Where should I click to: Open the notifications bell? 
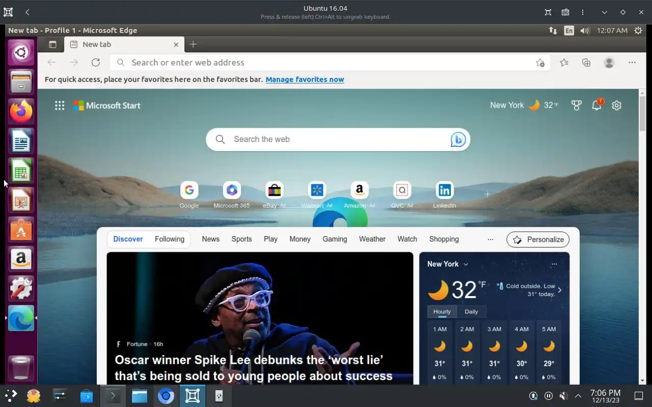596,105
